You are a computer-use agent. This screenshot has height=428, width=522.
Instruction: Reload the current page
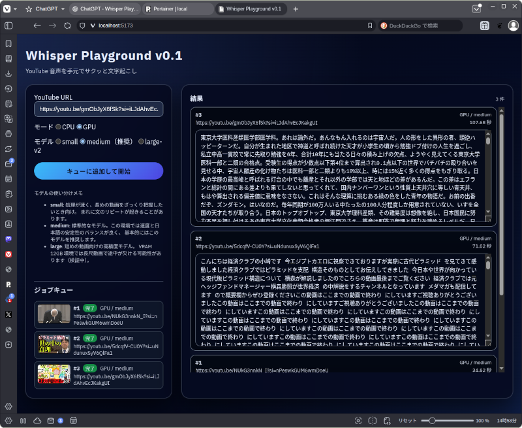click(68, 25)
